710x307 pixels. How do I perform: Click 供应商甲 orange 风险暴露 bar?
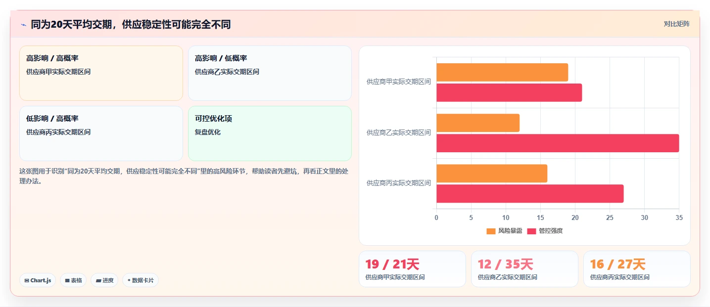coord(502,73)
